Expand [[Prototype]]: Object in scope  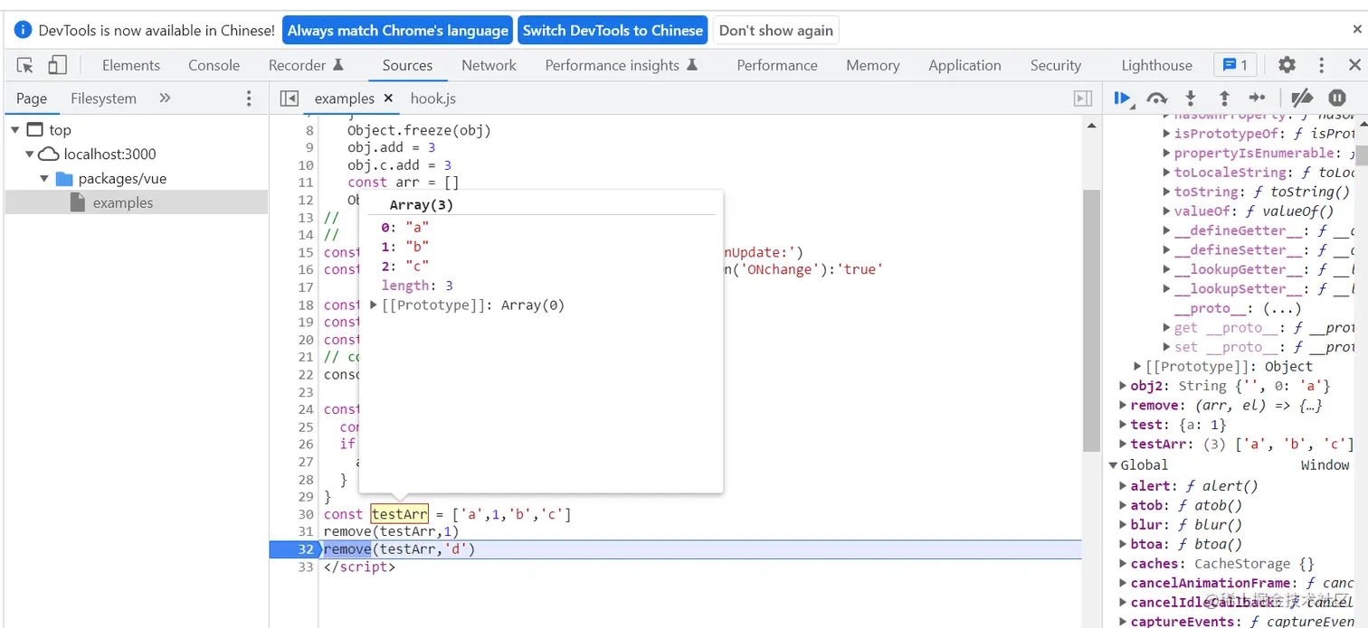(x=1137, y=366)
